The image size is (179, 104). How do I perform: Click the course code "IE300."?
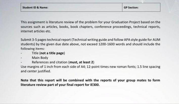[95, 85]
